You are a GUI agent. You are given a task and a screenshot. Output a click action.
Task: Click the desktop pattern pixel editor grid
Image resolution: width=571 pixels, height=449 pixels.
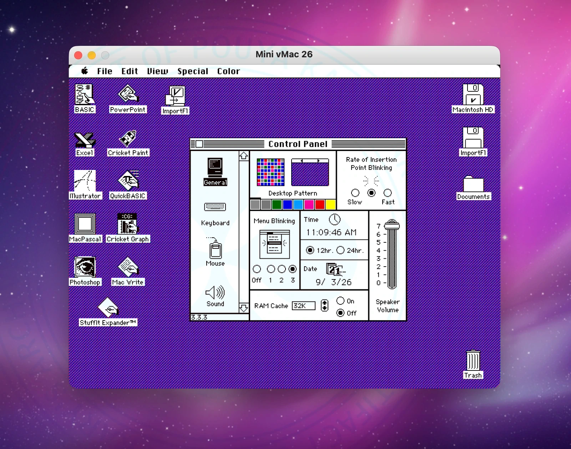[271, 172]
